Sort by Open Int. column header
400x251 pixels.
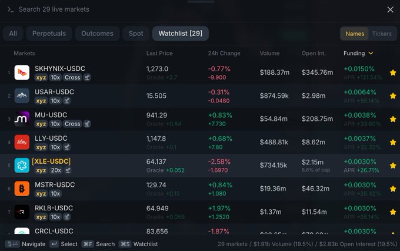pyautogui.click(x=314, y=53)
